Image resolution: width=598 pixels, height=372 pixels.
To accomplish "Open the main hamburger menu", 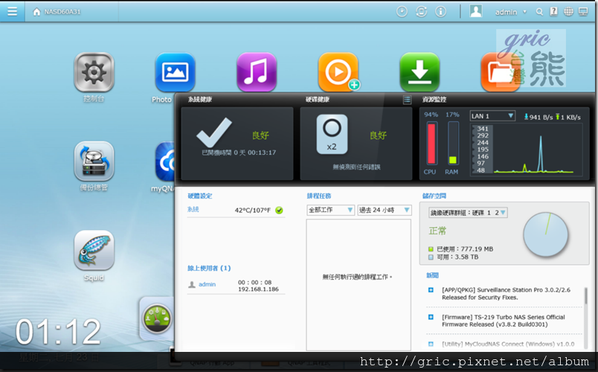I will coord(12,11).
